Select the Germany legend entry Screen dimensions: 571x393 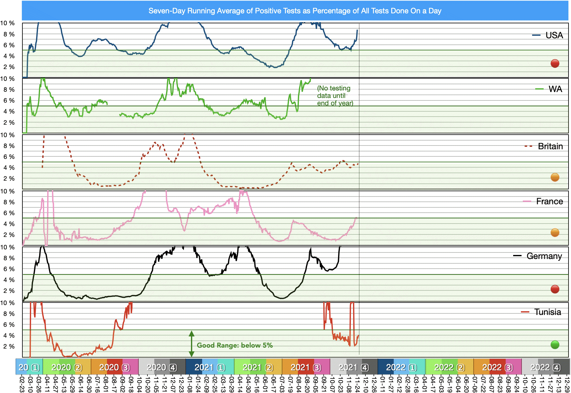(544, 256)
